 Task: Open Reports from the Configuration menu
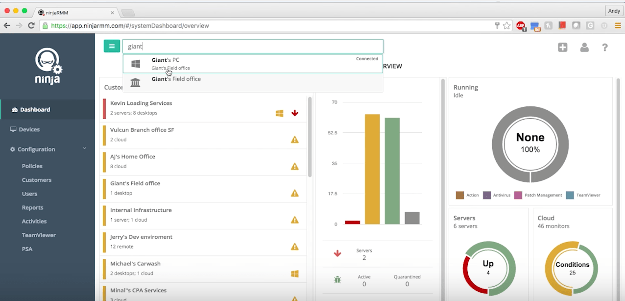(x=32, y=207)
